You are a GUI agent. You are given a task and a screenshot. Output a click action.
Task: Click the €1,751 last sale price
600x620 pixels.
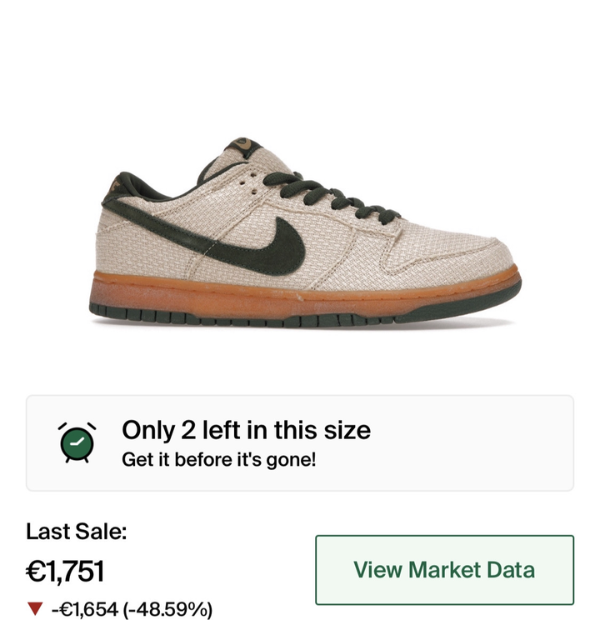(x=65, y=571)
